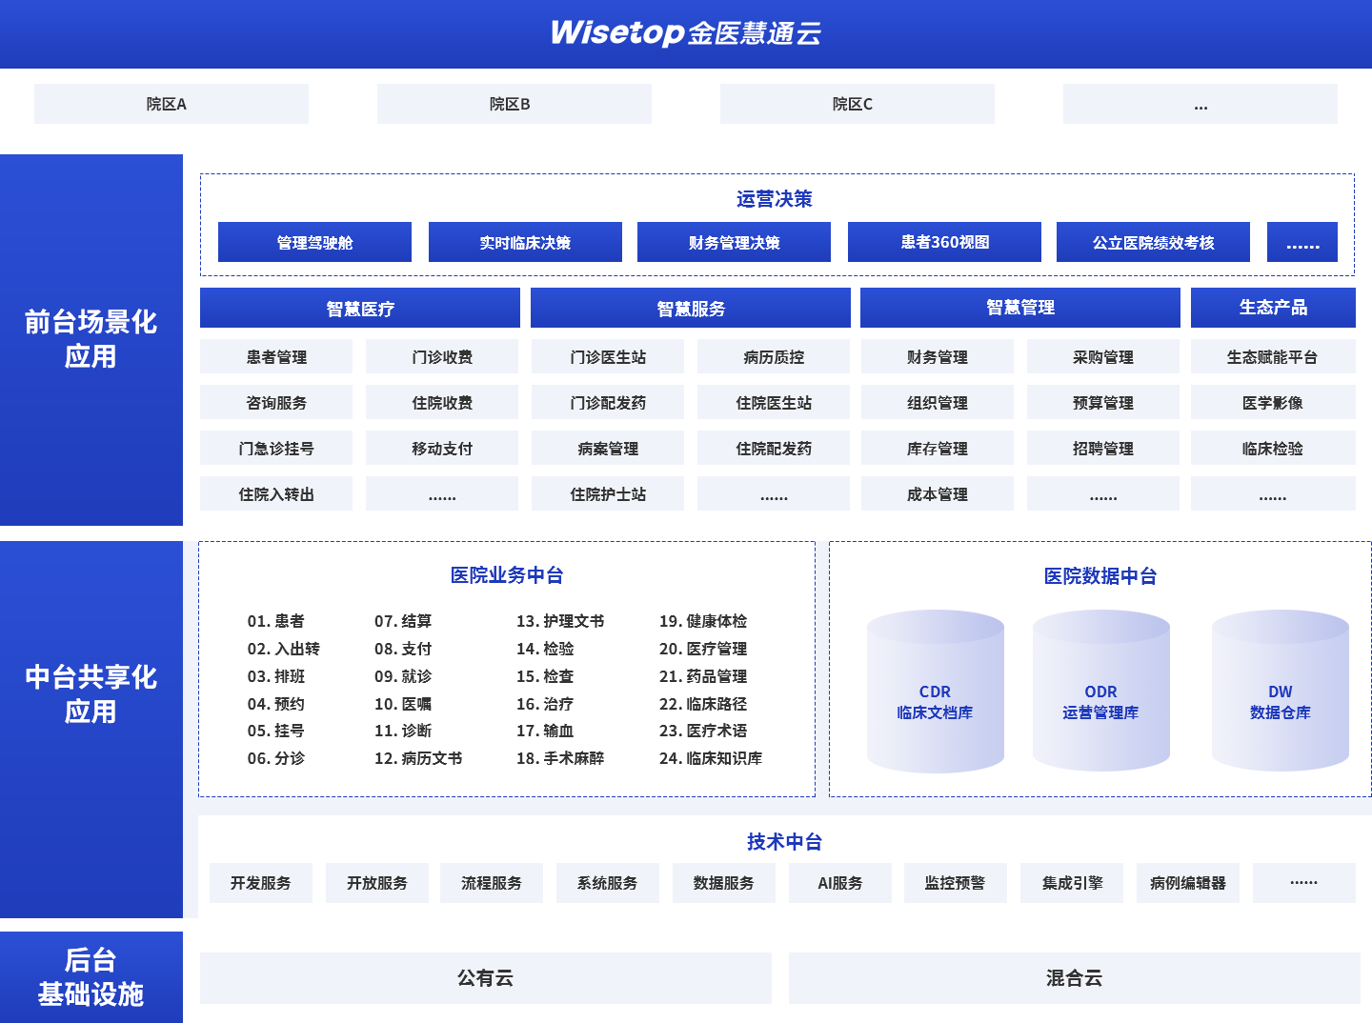Screen dimensions: 1372x1023
Task: Click the 门诊医生站 cell
Action: coord(608,356)
